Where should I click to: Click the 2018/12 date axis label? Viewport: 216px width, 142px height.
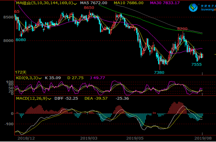pyautogui.click(x=26, y=138)
